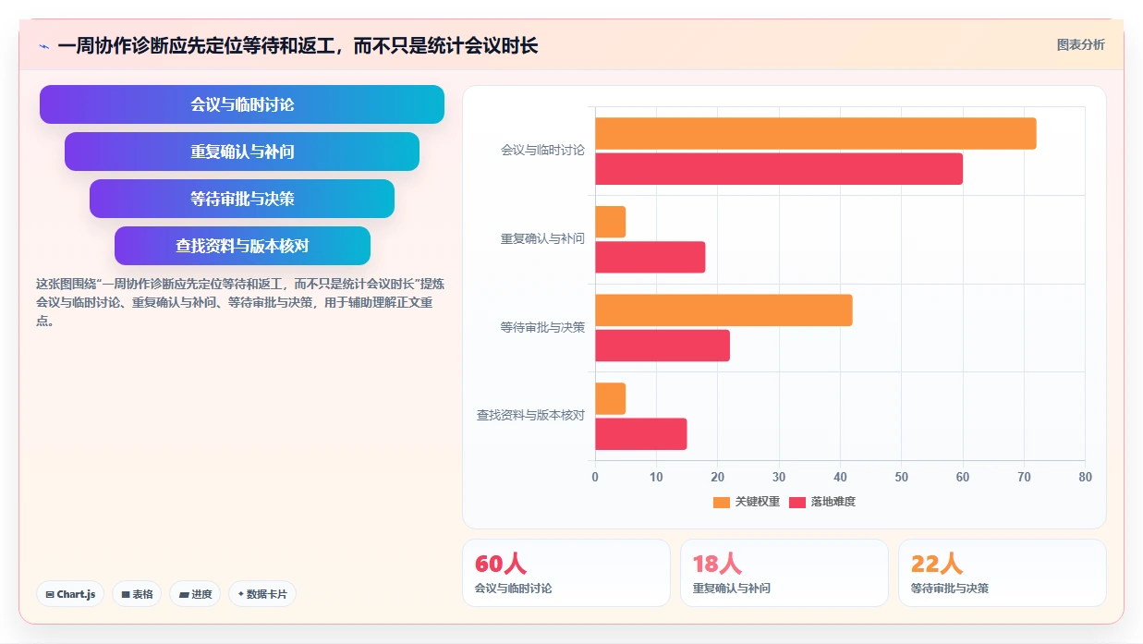Click the orange bar for 查找资料与版本核对
The height and width of the screenshot is (644, 1143).
(x=611, y=398)
